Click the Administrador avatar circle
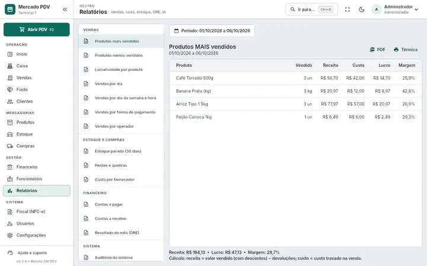Image resolution: width=427 pixels, height=266 pixels. pyautogui.click(x=377, y=9)
